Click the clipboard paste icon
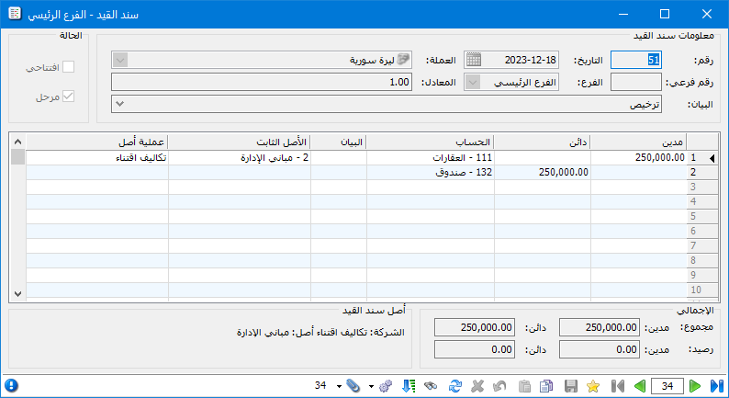Viewport: 729px width, 398px height. 524,386
